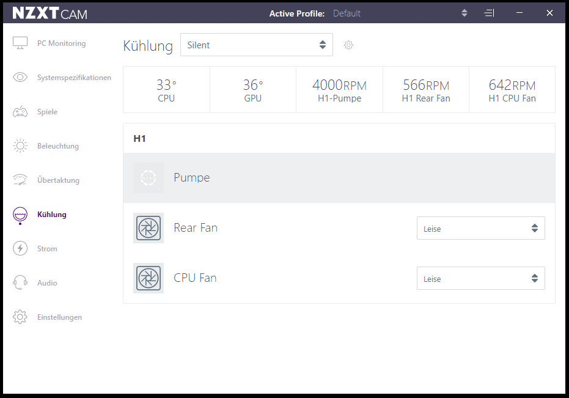569x398 pixels.
Task: Click the Einstellungen gear icon in sidebar
Action: coord(20,317)
